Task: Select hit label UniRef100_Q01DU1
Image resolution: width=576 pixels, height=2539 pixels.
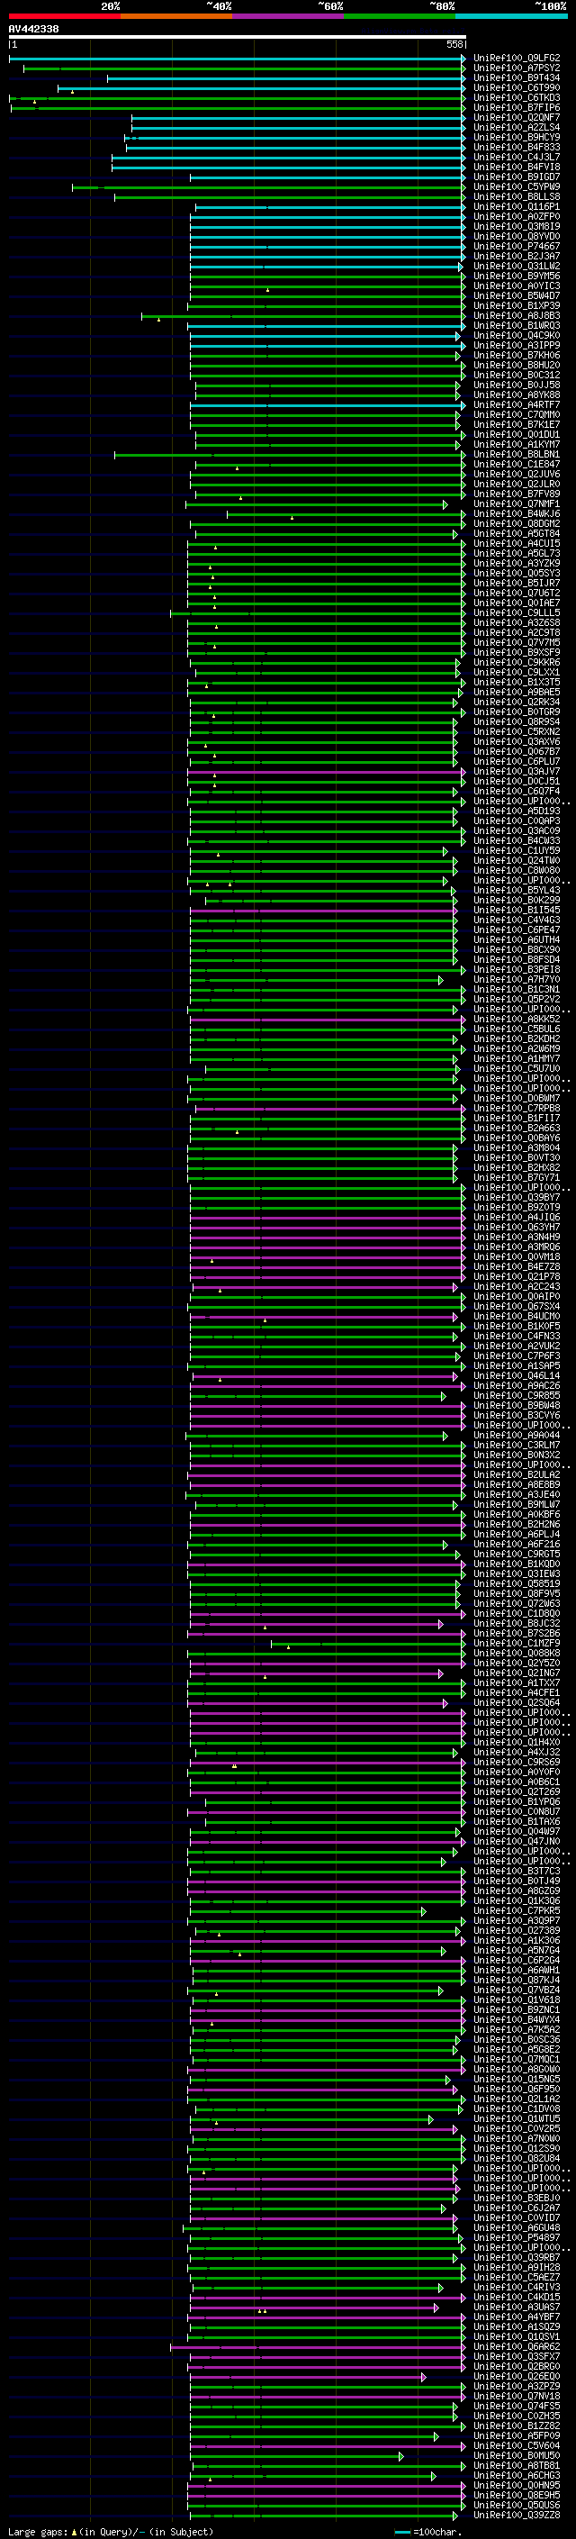Action: pyautogui.click(x=517, y=435)
